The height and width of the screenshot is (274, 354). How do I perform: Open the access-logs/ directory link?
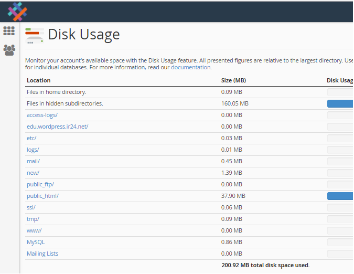click(42, 115)
